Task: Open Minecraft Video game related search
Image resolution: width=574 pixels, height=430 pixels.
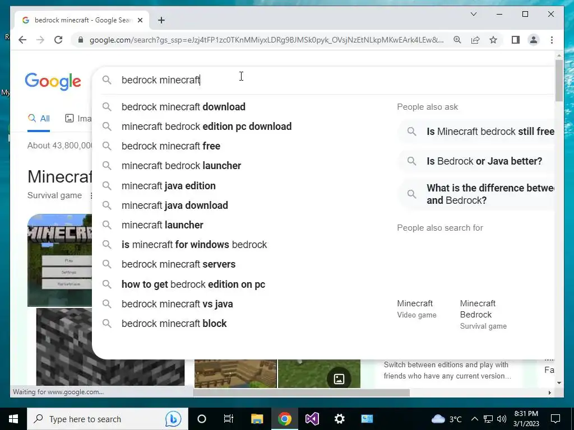Action: (417, 309)
